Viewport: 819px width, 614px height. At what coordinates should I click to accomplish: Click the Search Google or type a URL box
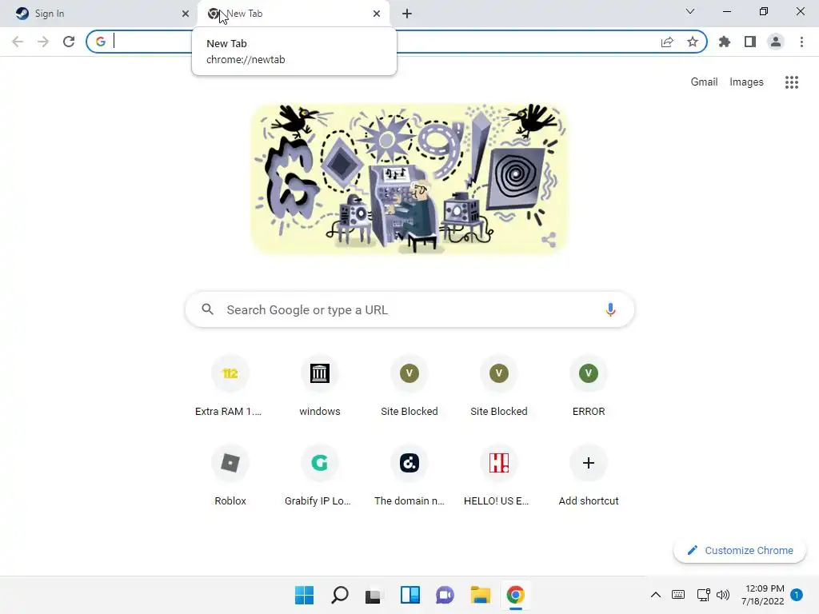(409, 309)
